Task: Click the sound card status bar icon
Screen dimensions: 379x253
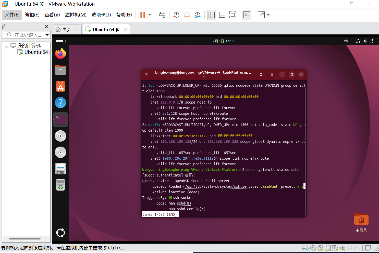Action: pos(343,248)
